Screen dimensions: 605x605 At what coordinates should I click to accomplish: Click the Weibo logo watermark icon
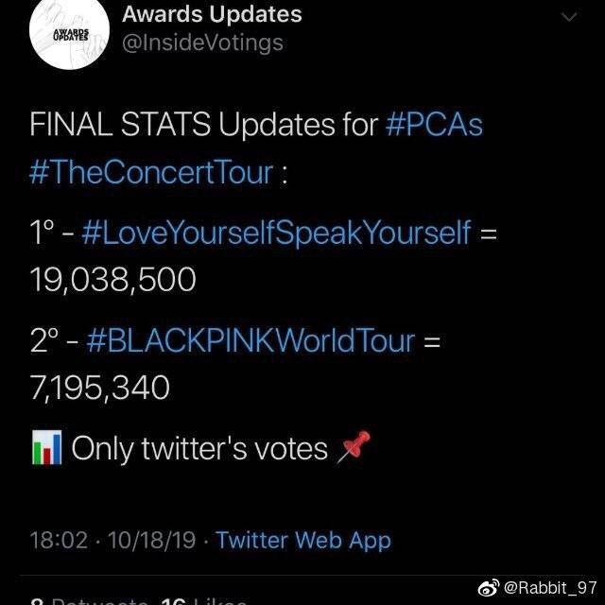(489, 588)
